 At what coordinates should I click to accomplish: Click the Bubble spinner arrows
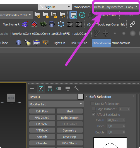pyautogui.click(x=124, y=132)
